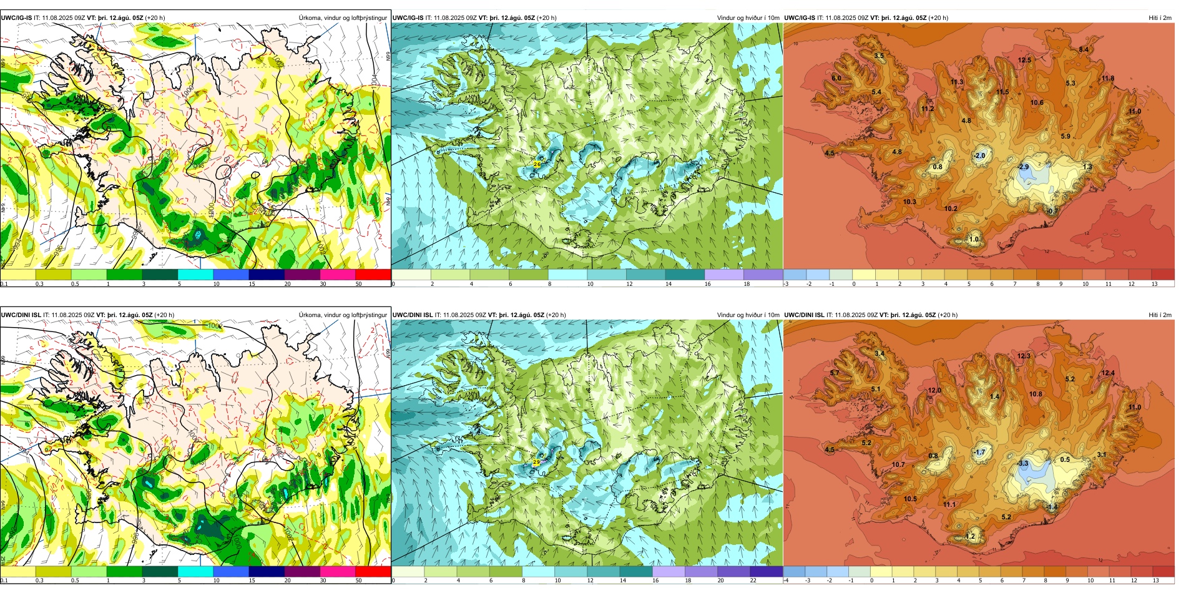
Task: Click temperature value 3.1 on DINI map
Action: coord(1102,455)
